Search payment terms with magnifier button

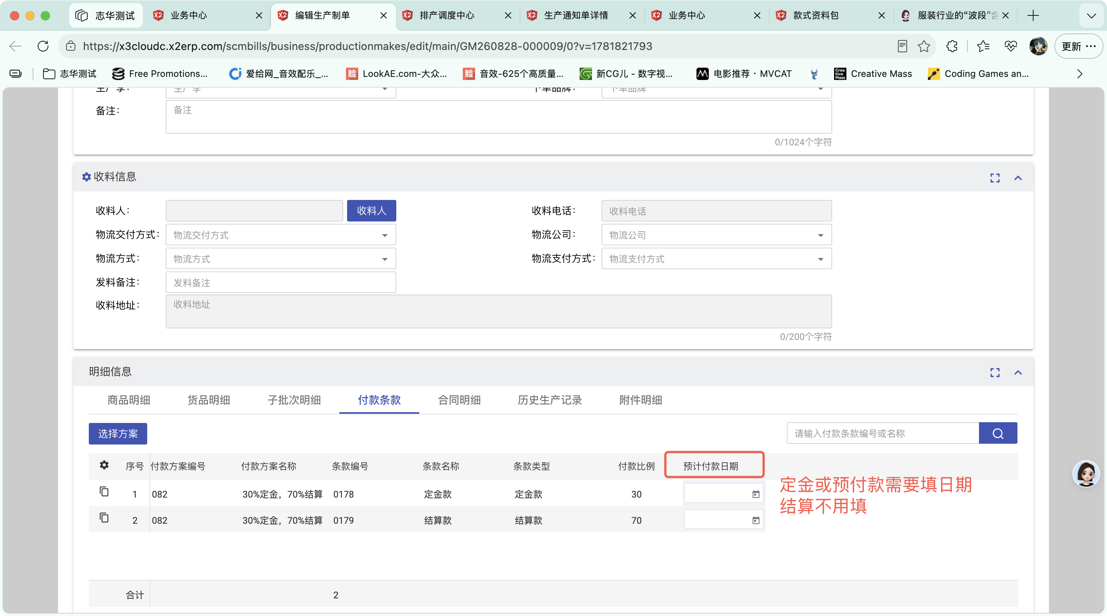[998, 433]
